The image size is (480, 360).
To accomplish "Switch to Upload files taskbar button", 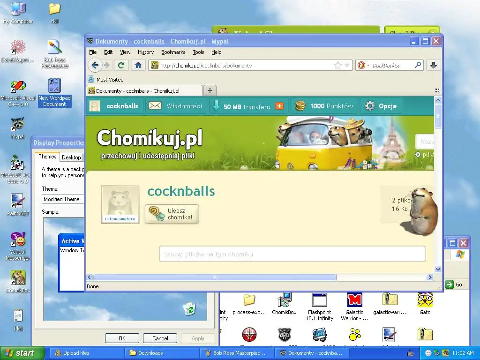I will [86, 353].
